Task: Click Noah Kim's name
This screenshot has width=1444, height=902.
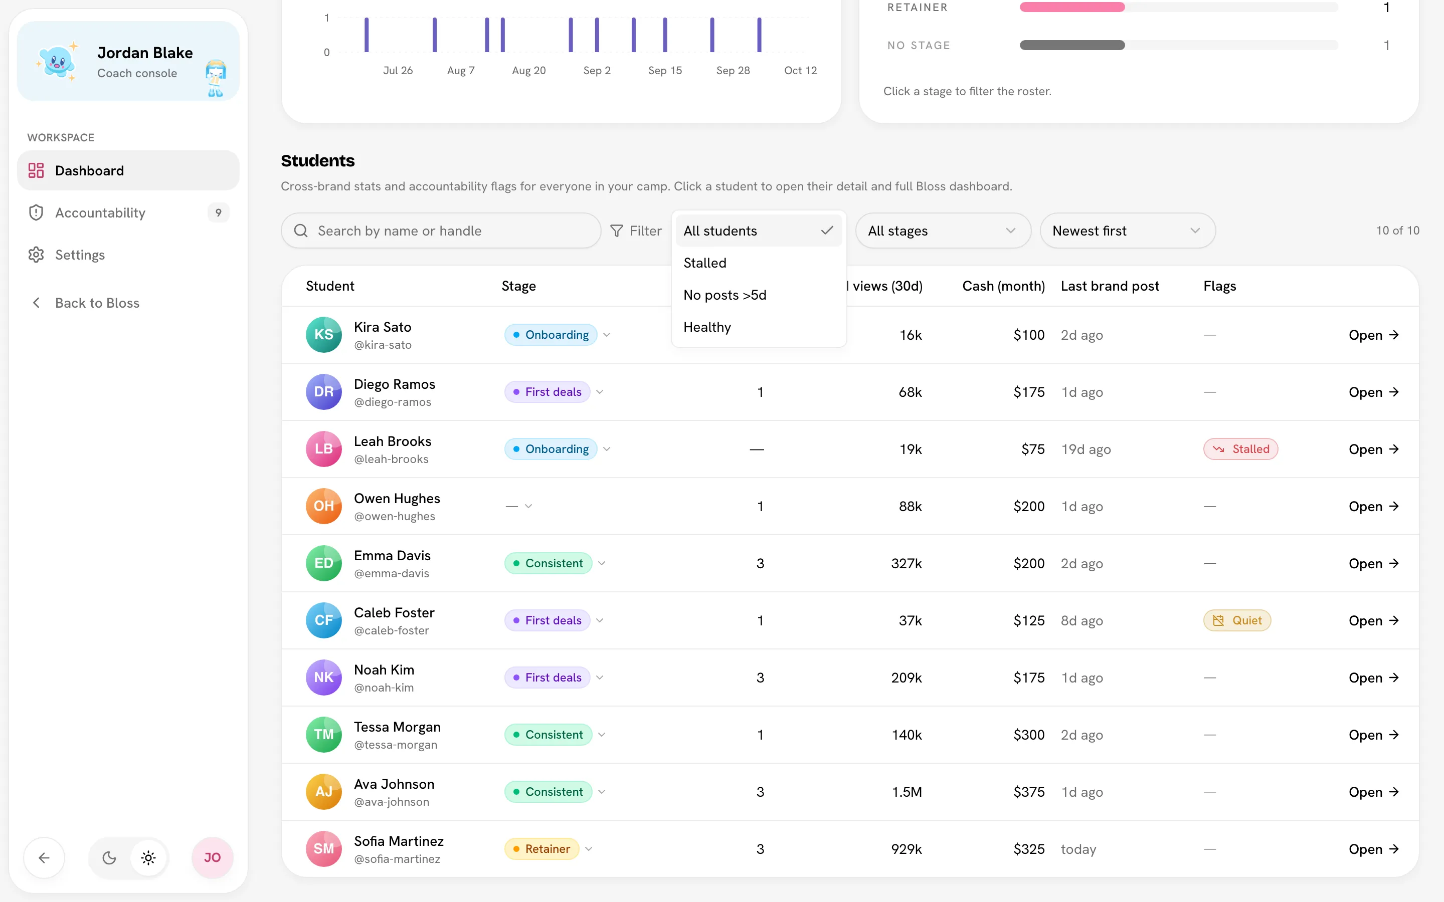Action: click(x=384, y=669)
